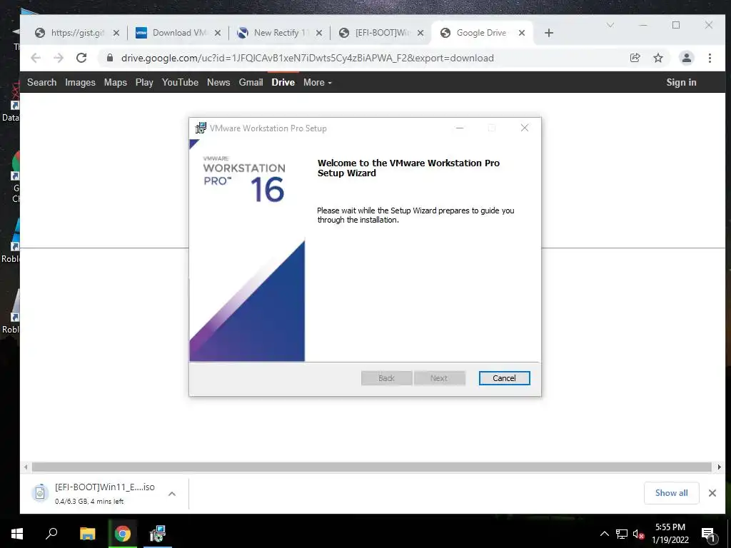This screenshot has height=548, width=731.
Task: Open notification center icon
Action: (709, 534)
